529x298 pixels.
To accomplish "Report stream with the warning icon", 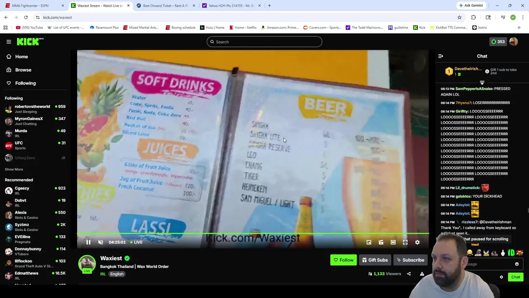I will [422, 274].
